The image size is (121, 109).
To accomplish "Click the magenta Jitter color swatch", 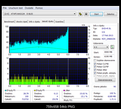I will coord(64,90).
